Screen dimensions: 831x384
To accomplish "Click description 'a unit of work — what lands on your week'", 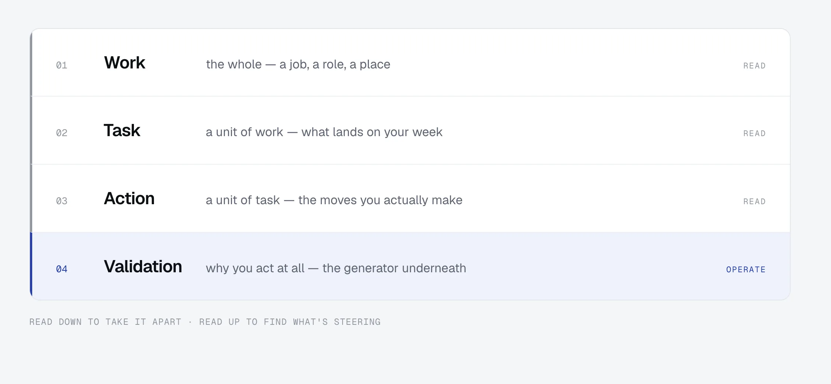I will [x=324, y=132].
